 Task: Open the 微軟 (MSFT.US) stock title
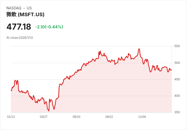25,14
